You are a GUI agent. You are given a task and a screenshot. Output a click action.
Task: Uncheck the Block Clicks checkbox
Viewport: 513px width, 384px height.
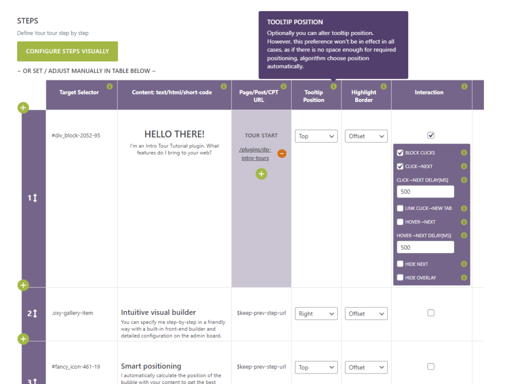pos(400,153)
